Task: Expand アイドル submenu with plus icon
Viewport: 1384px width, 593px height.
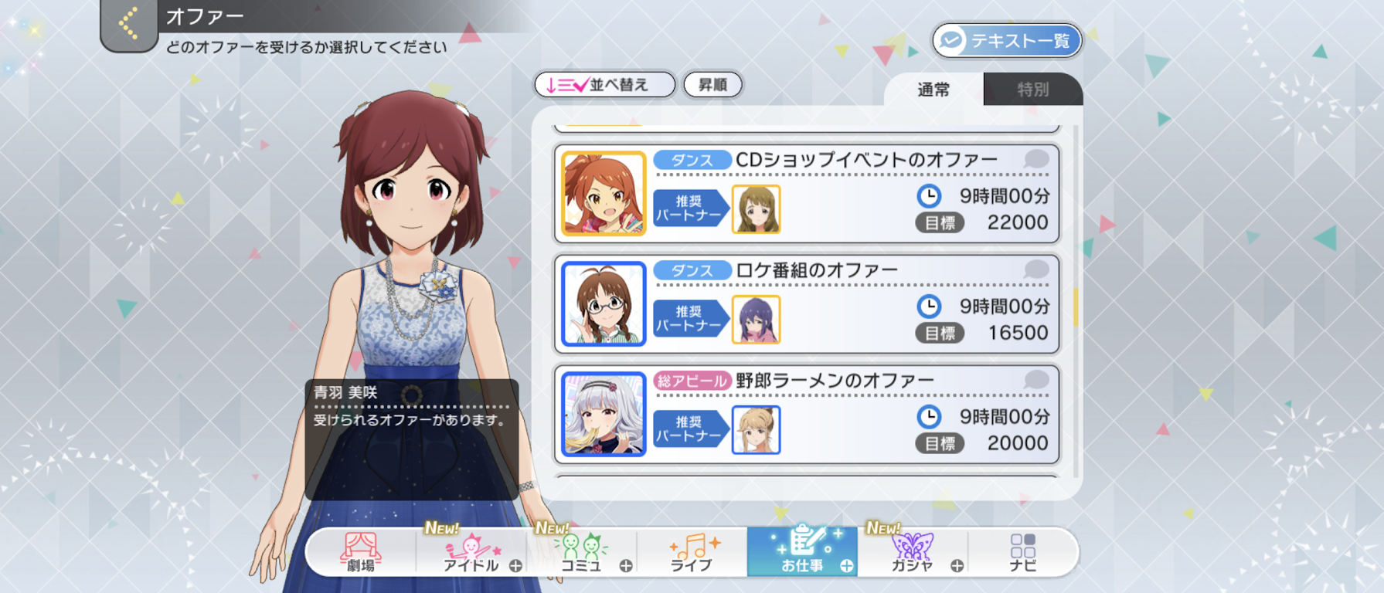Action: pyautogui.click(x=515, y=566)
